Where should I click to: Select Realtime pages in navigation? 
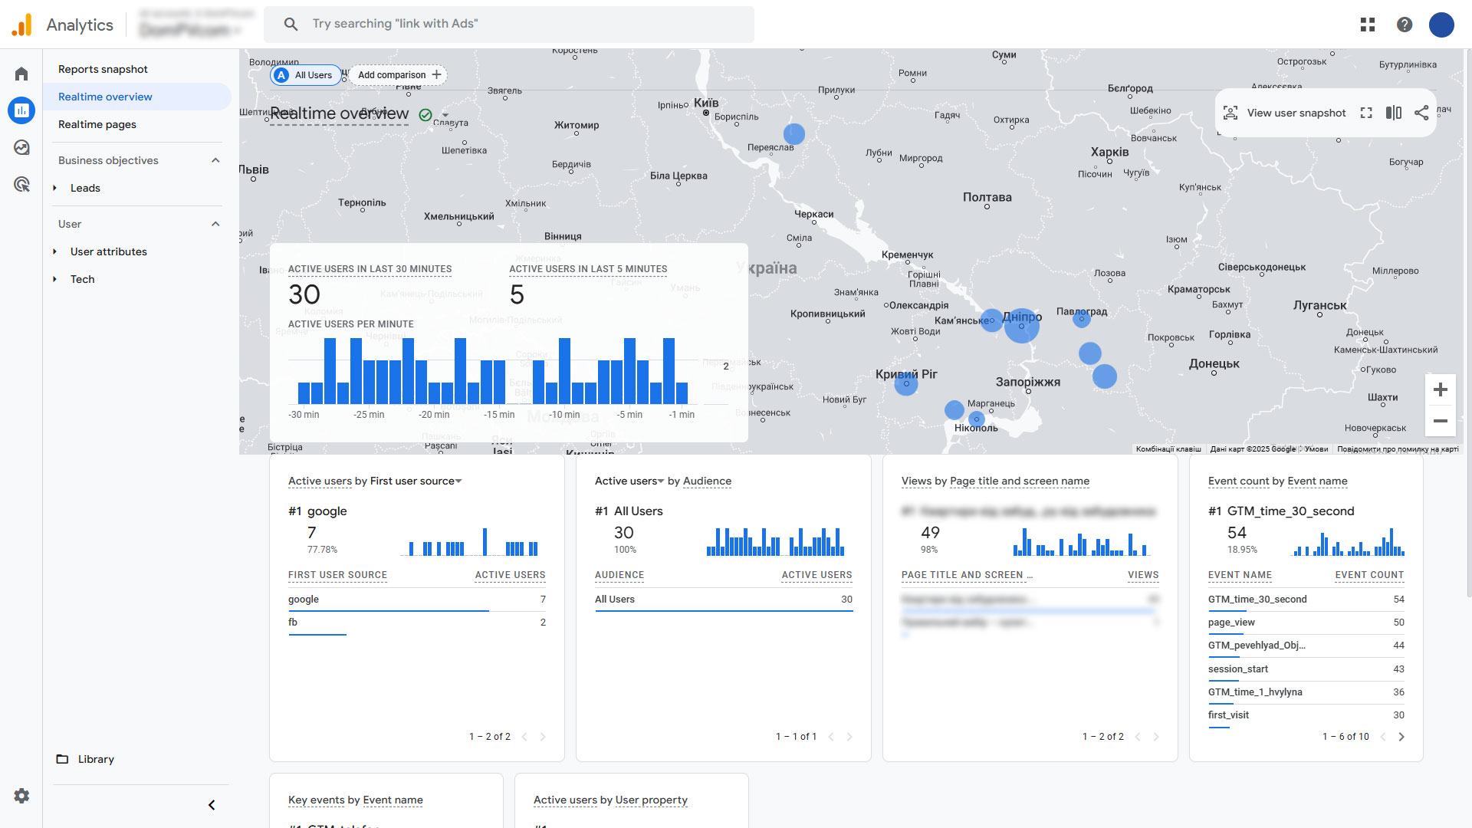(x=97, y=124)
